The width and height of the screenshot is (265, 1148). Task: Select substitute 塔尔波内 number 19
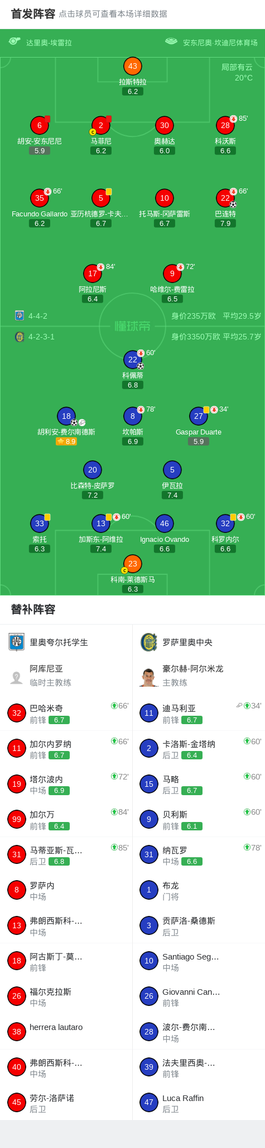(x=66, y=784)
